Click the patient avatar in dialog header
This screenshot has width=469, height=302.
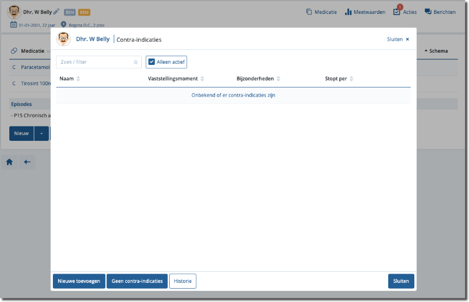click(63, 39)
